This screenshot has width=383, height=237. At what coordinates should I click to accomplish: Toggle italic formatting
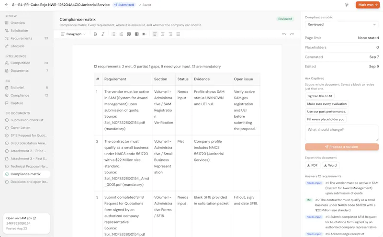(103, 34)
